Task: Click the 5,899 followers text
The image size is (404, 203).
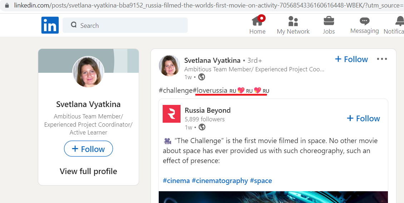Action: point(205,119)
